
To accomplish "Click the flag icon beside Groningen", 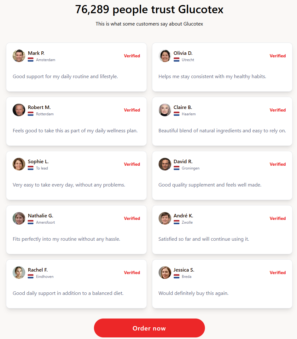I will [177, 168].
